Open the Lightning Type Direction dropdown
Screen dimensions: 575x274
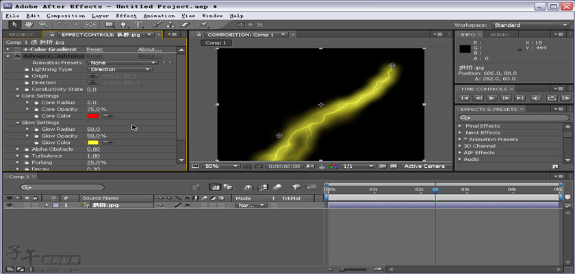120,69
